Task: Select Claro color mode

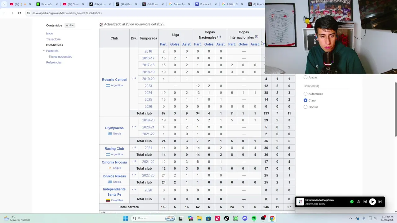Action: 306,100
